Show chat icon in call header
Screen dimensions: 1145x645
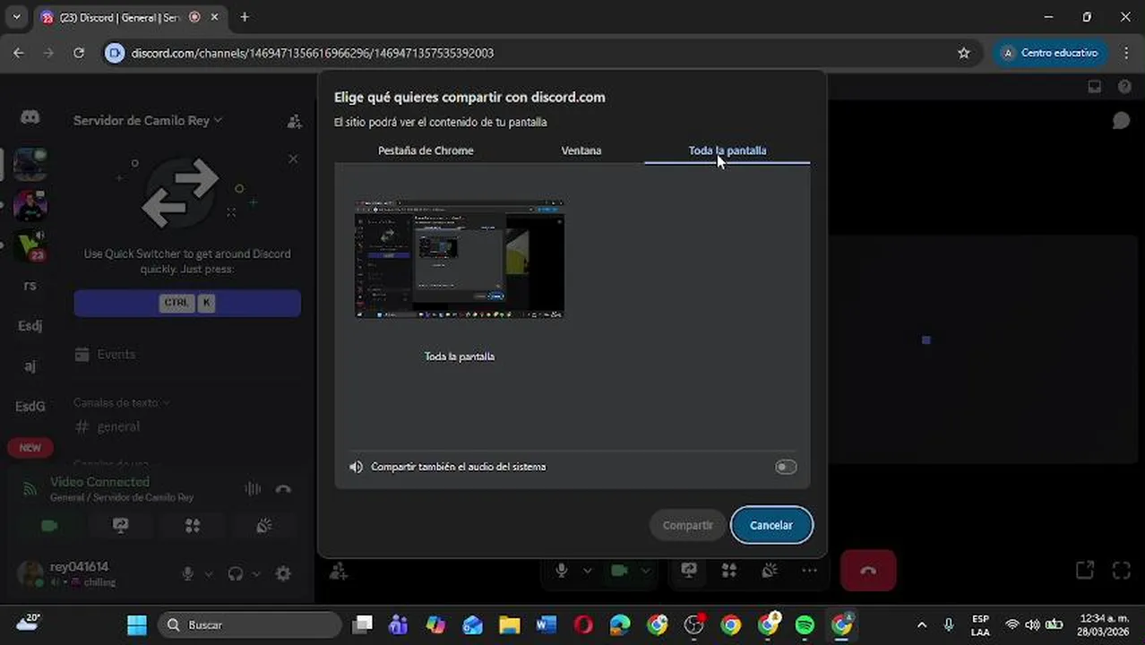point(1121,120)
